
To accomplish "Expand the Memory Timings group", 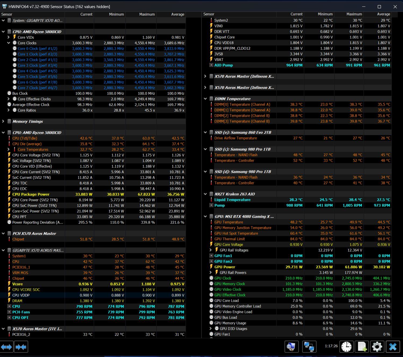I will tap(3, 121).
